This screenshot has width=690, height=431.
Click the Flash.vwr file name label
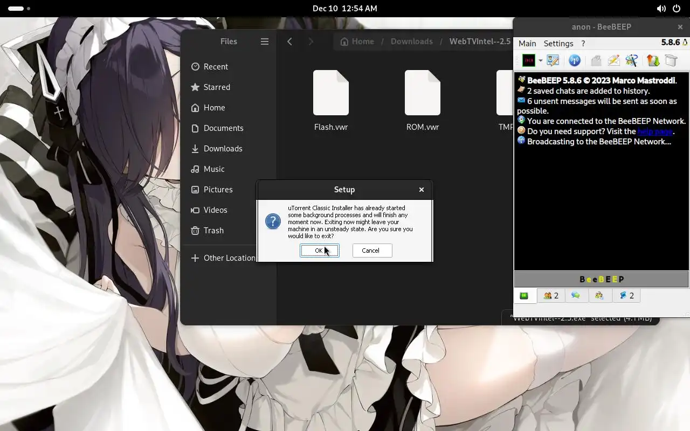coord(331,128)
